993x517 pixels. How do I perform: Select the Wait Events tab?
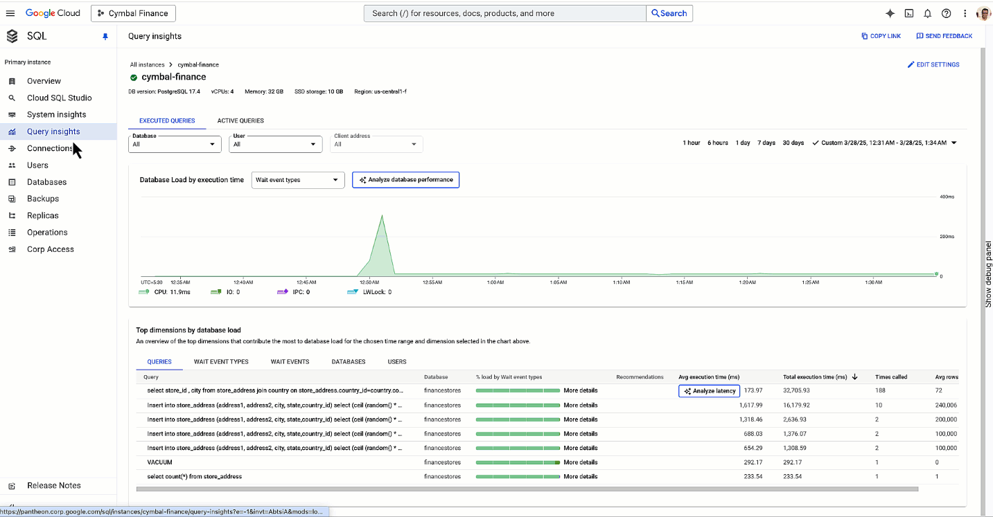tap(290, 361)
